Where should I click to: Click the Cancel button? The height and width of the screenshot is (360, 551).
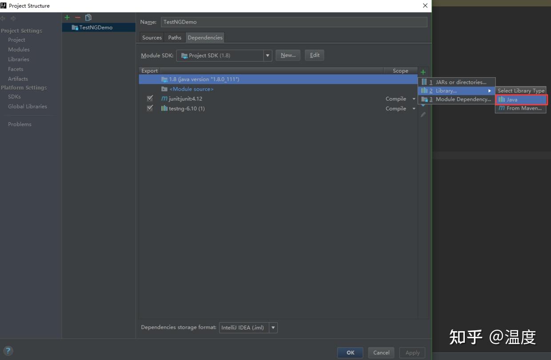(x=381, y=352)
